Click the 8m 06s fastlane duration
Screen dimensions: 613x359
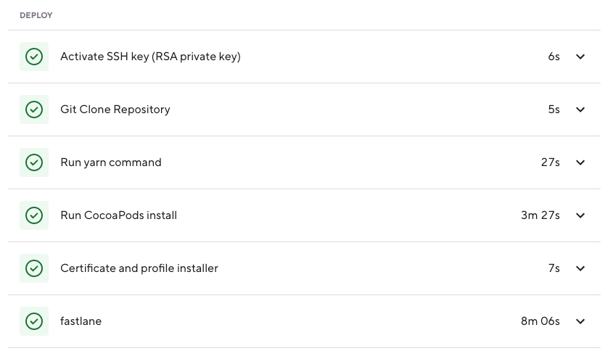click(540, 321)
